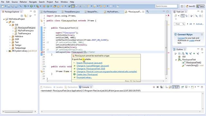The image size is (206, 116).
Task: Open the Run button dropdown arrow
Action: [34, 6]
